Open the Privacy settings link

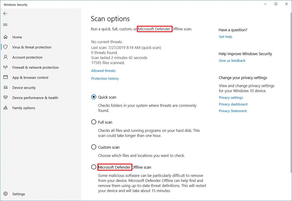click(x=231, y=98)
